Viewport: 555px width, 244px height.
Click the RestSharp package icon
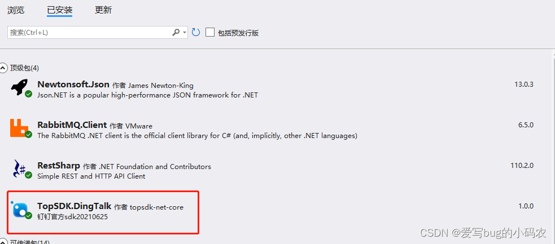[x=19, y=168]
